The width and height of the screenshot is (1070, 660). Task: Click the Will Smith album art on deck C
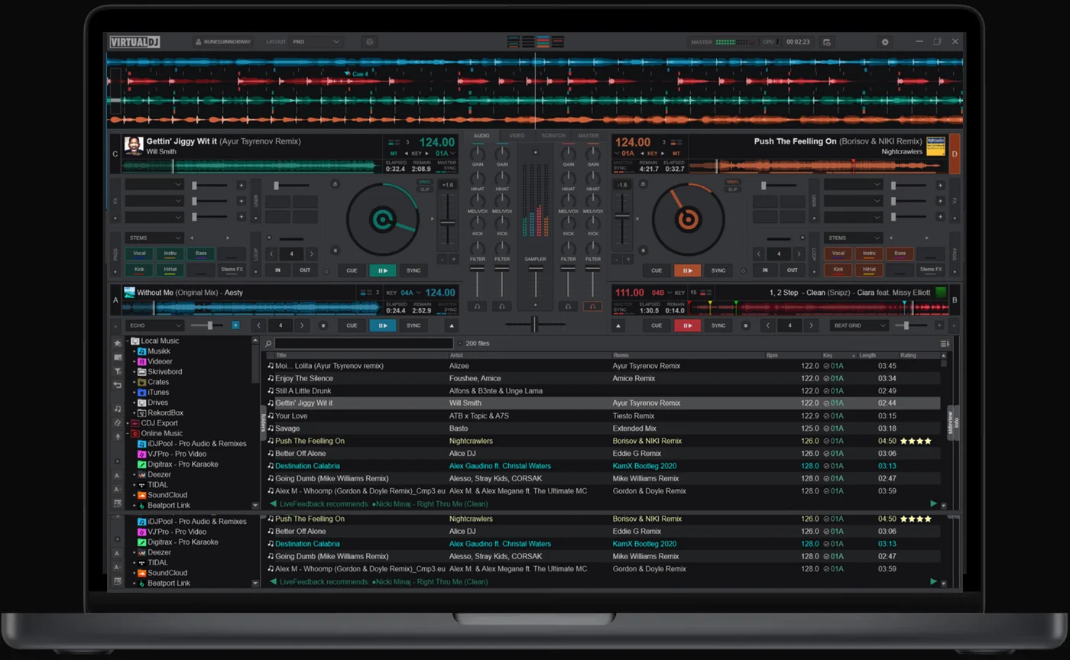(134, 145)
